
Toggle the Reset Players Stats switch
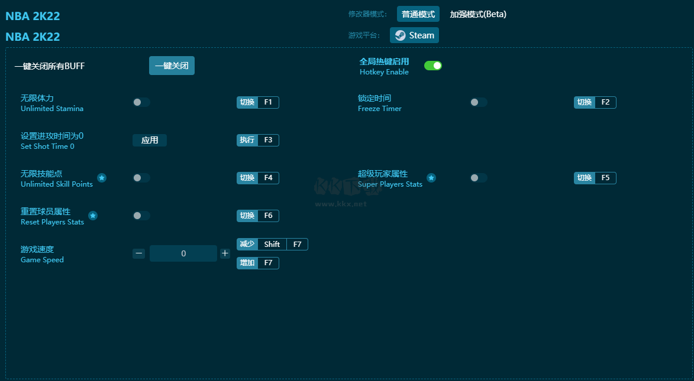tap(141, 216)
